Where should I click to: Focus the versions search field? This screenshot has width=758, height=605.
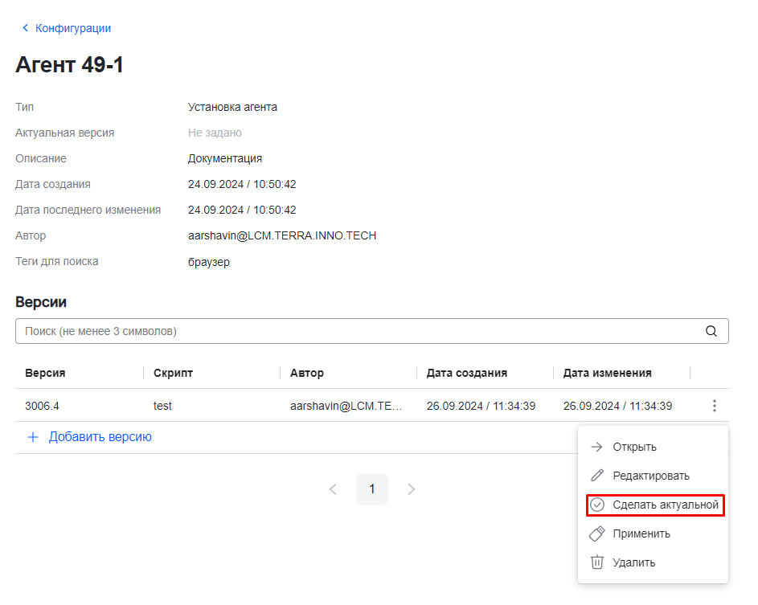[x=354, y=331]
